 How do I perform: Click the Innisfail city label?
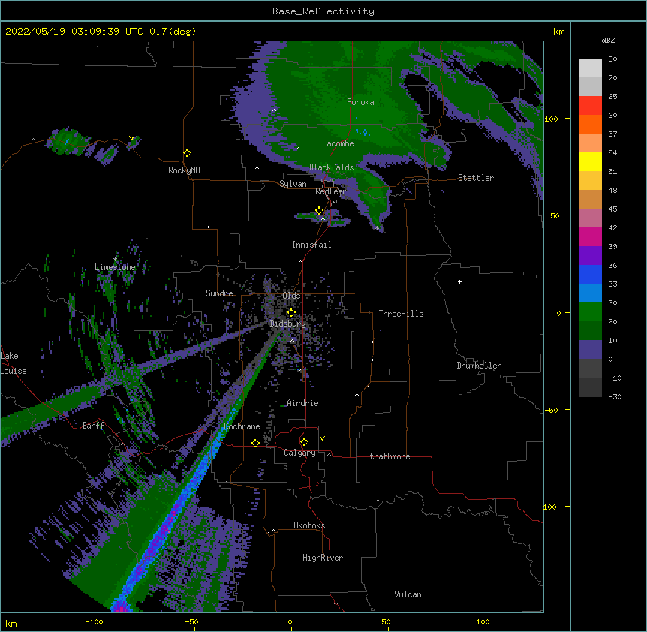pyautogui.click(x=311, y=245)
